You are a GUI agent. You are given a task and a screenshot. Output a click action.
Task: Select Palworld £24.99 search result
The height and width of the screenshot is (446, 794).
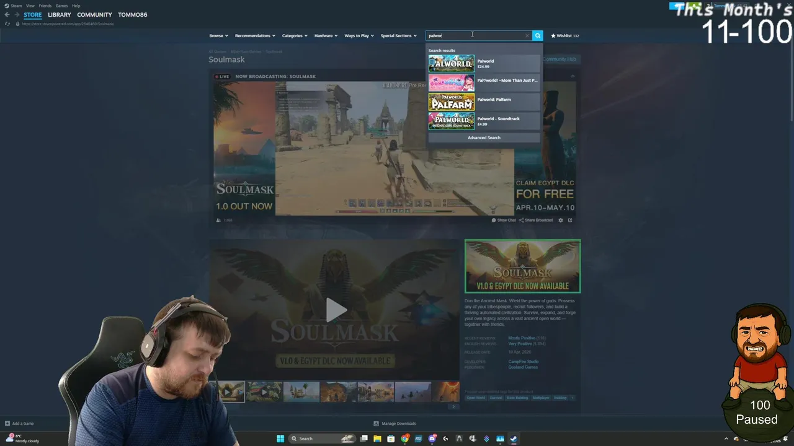484,63
